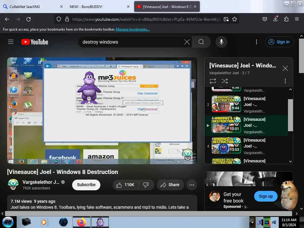304x228 pixels.
Task: Open the Firefox application menu
Action: point(297,19)
